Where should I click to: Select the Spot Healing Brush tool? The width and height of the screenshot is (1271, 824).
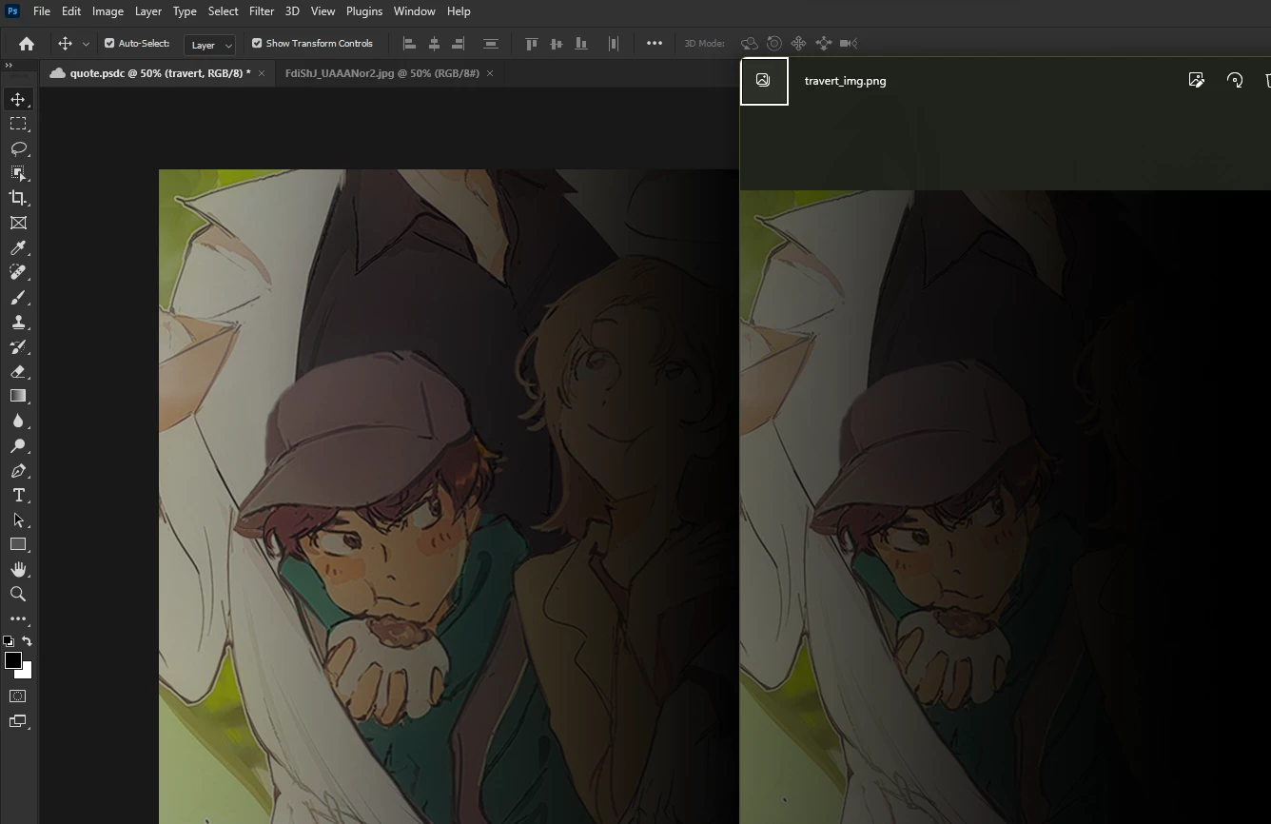(x=18, y=272)
